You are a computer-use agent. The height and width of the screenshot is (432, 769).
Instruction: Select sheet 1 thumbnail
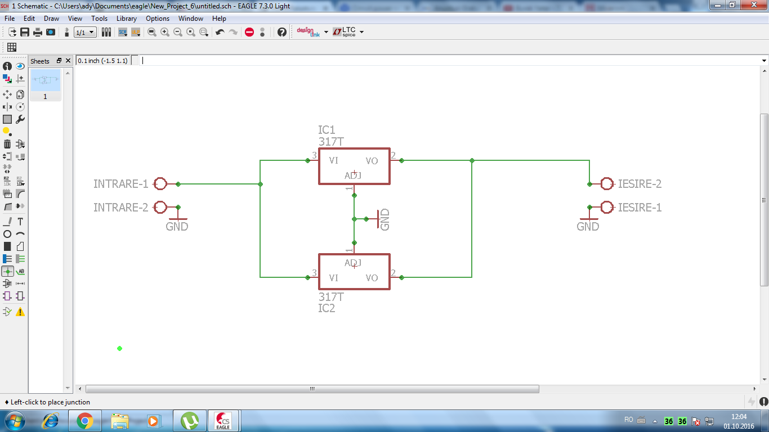[x=46, y=80]
